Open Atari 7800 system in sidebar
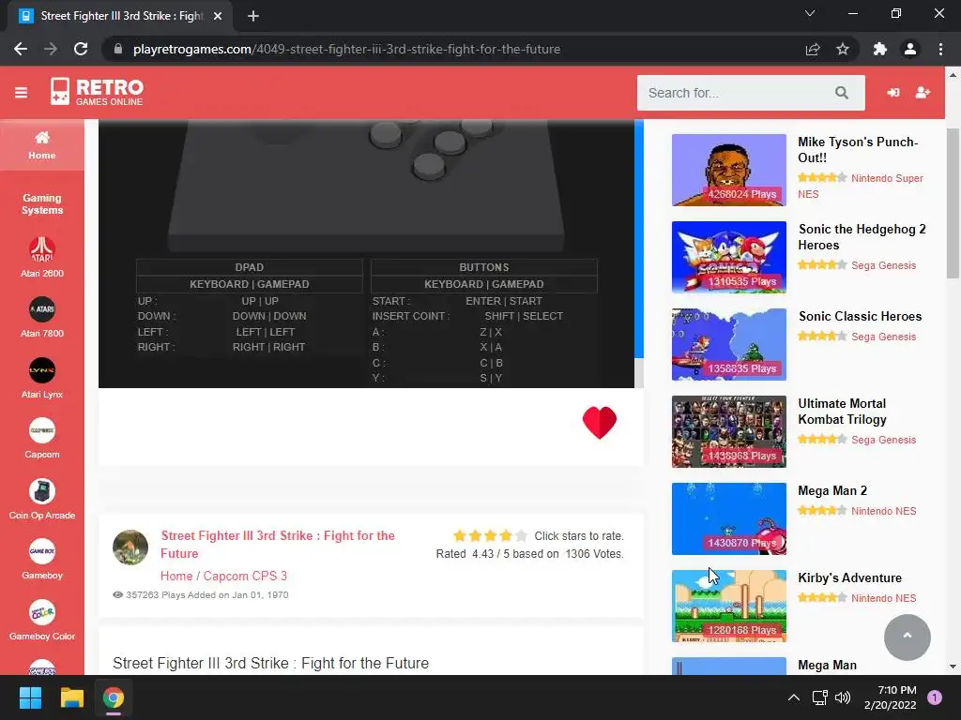The width and height of the screenshot is (961, 720). click(x=41, y=317)
